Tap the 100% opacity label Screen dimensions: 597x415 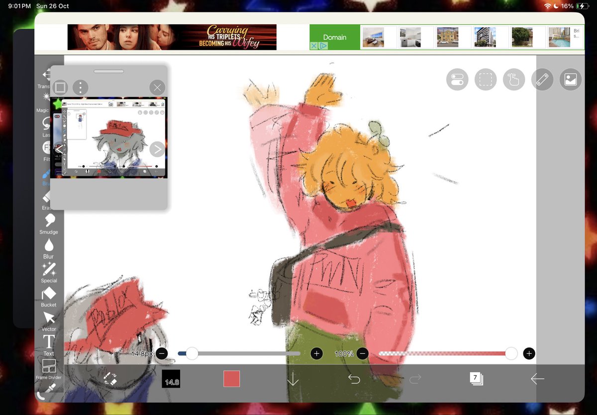tap(344, 354)
